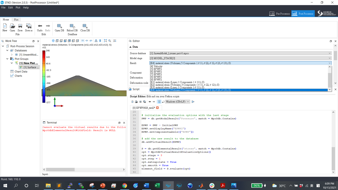Open a database with Open DB
The width and height of the screenshot is (338, 190).
tap(59, 27)
